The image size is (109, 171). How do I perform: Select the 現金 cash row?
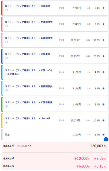55,135
